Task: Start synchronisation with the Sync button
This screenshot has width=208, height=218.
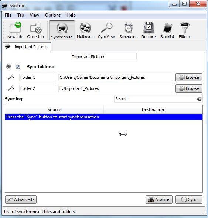Action: click(x=189, y=199)
